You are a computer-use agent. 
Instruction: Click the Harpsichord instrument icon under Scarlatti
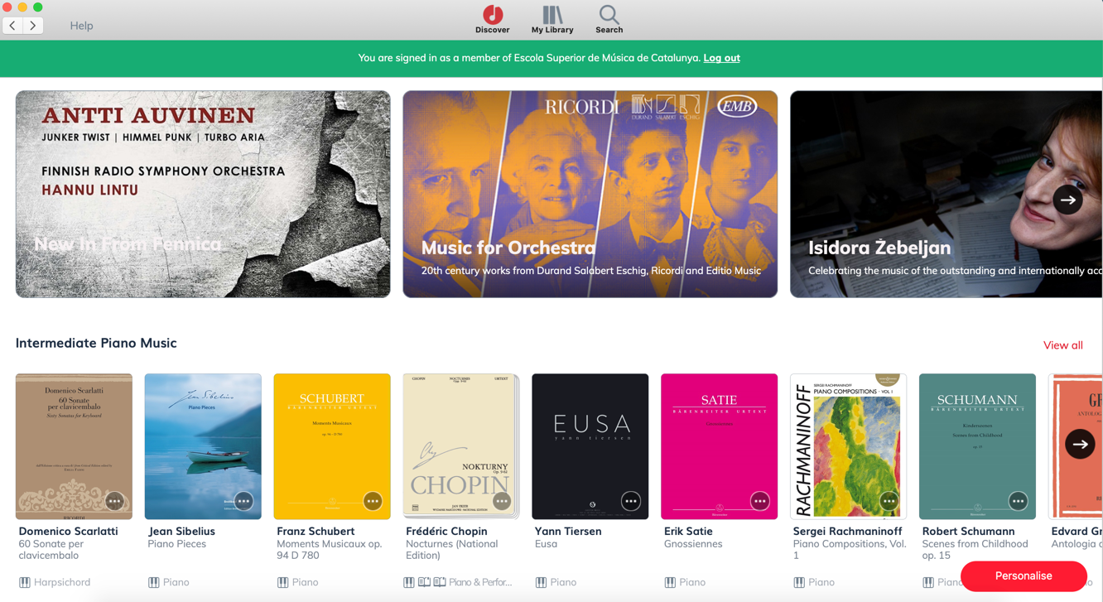[25, 582]
